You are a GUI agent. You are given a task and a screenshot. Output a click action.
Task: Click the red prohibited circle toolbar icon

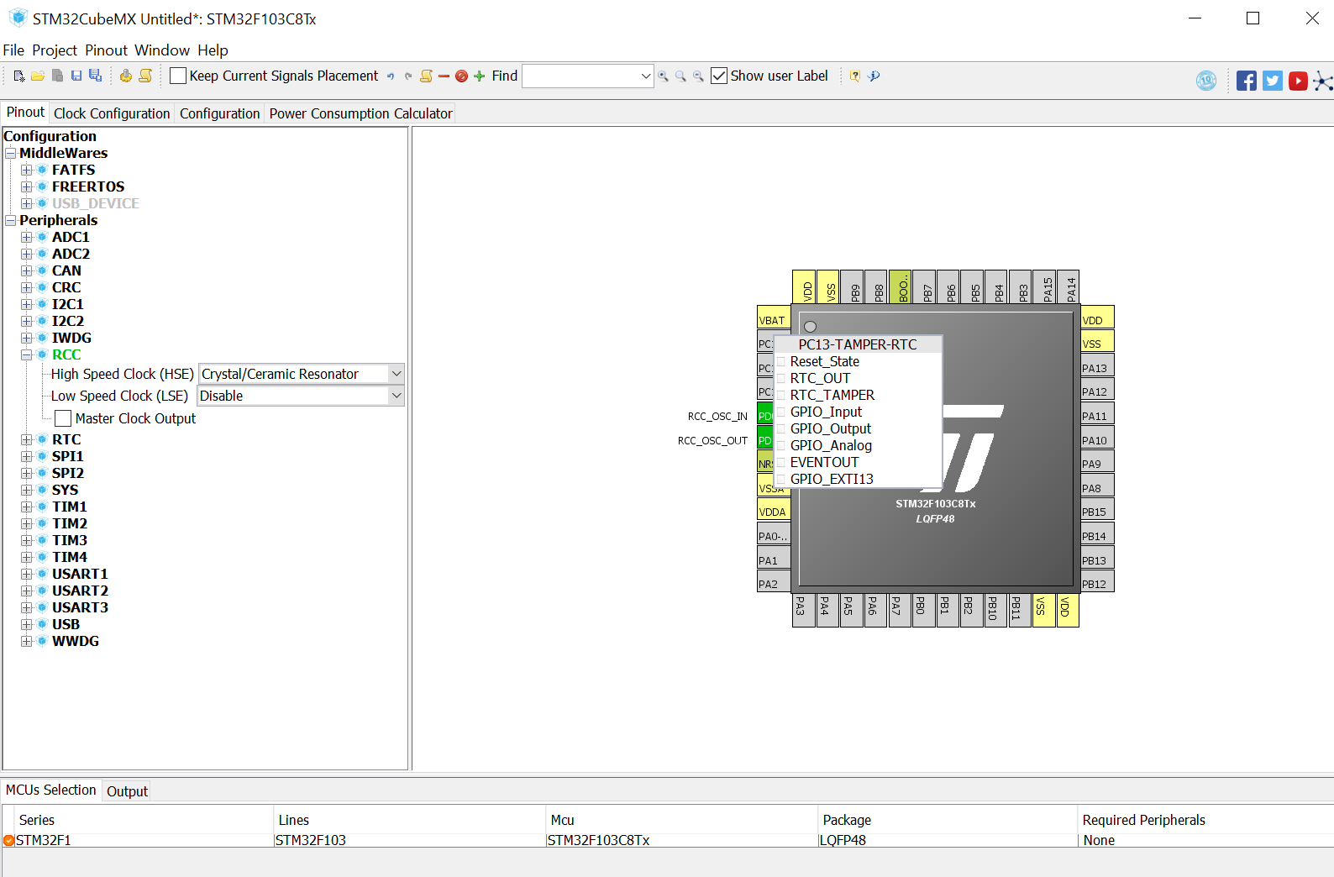461,76
